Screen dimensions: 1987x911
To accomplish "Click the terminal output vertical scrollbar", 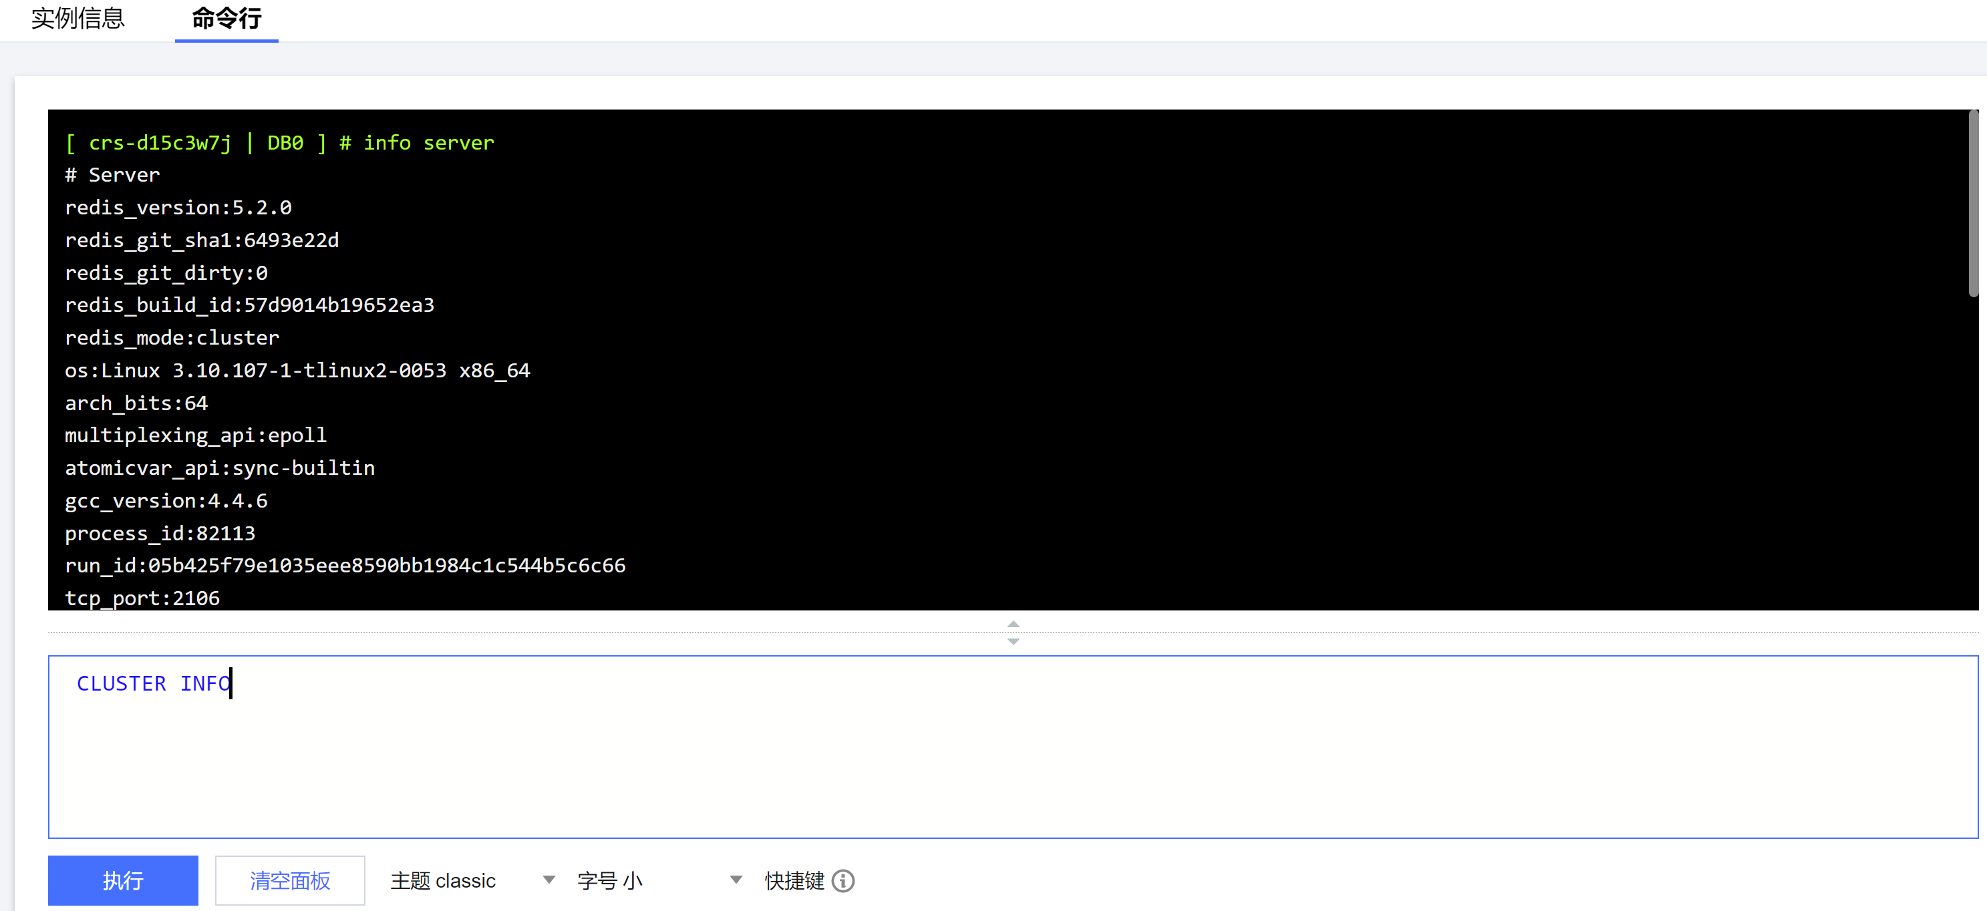I will [x=1973, y=204].
